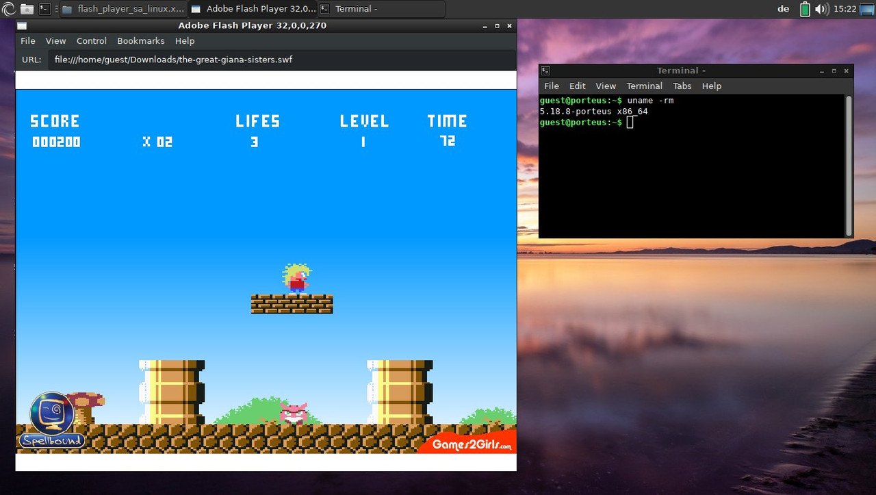Click the LIFES count value 3
This screenshot has width=876, height=495.
[x=254, y=142]
